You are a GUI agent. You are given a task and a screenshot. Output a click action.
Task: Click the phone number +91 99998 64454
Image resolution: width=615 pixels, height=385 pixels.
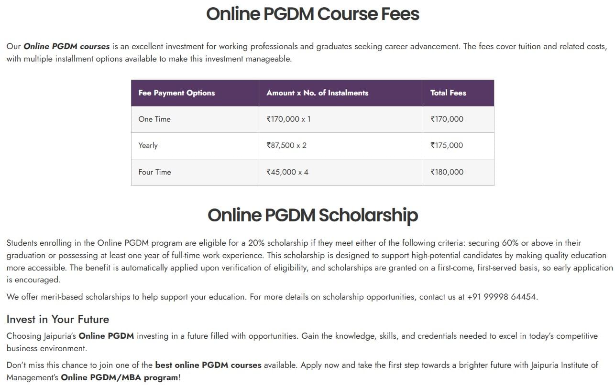click(x=502, y=297)
